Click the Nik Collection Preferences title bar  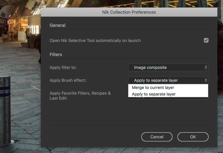tap(129, 12)
